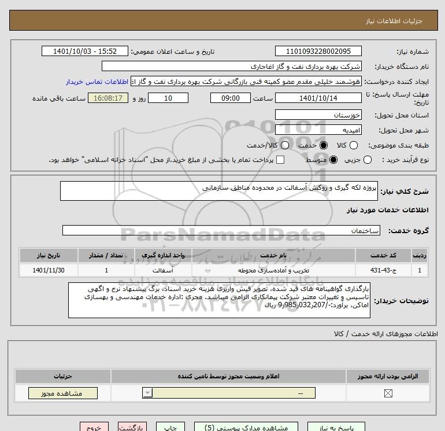Image resolution: width=445 pixels, height=431 pixels.
Task: Toggle the mandatory license checkbox
Action: pos(388,393)
